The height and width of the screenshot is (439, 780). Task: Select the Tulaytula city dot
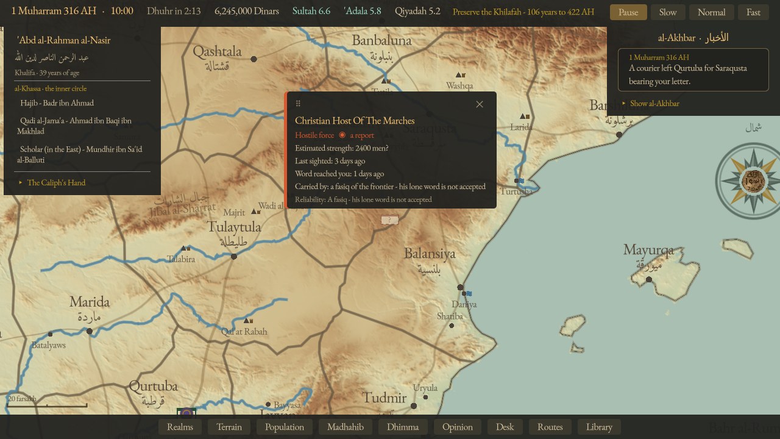pyautogui.click(x=233, y=257)
